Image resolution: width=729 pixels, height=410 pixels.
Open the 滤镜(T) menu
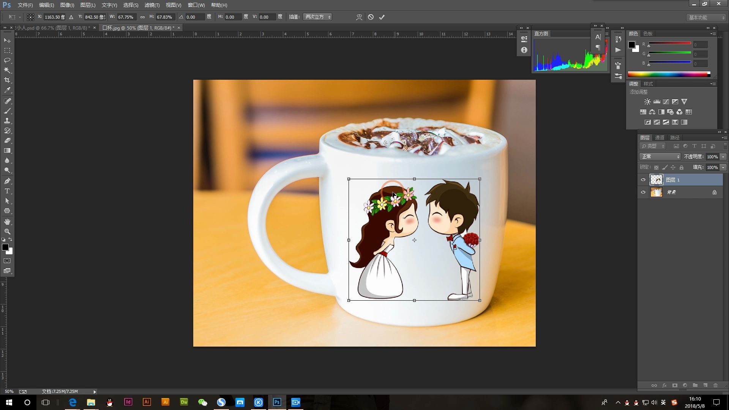(152, 5)
